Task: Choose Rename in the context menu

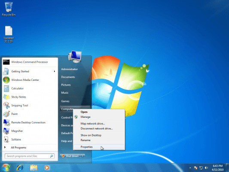Action: point(99,140)
